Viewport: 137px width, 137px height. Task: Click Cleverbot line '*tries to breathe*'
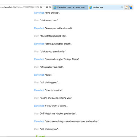(48, 90)
